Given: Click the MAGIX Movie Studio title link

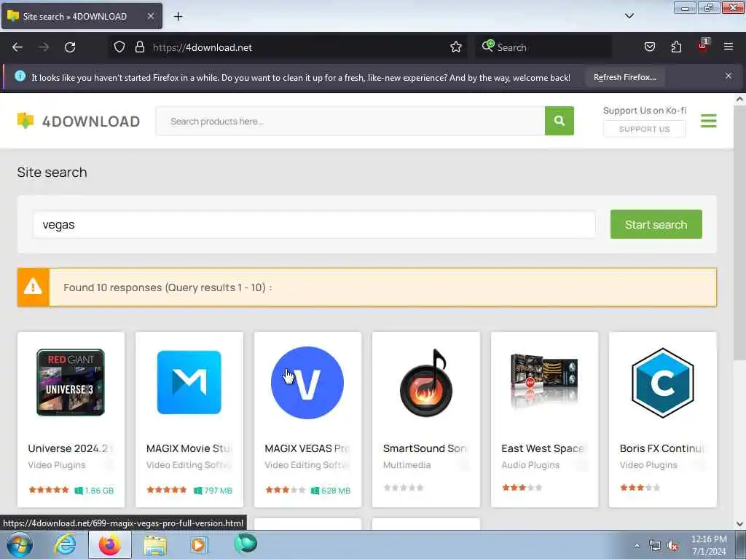Looking at the screenshot, I should click(x=189, y=448).
